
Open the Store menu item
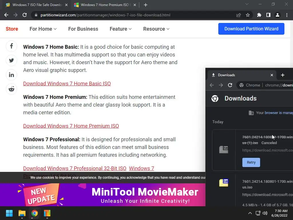click(x=12, y=29)
